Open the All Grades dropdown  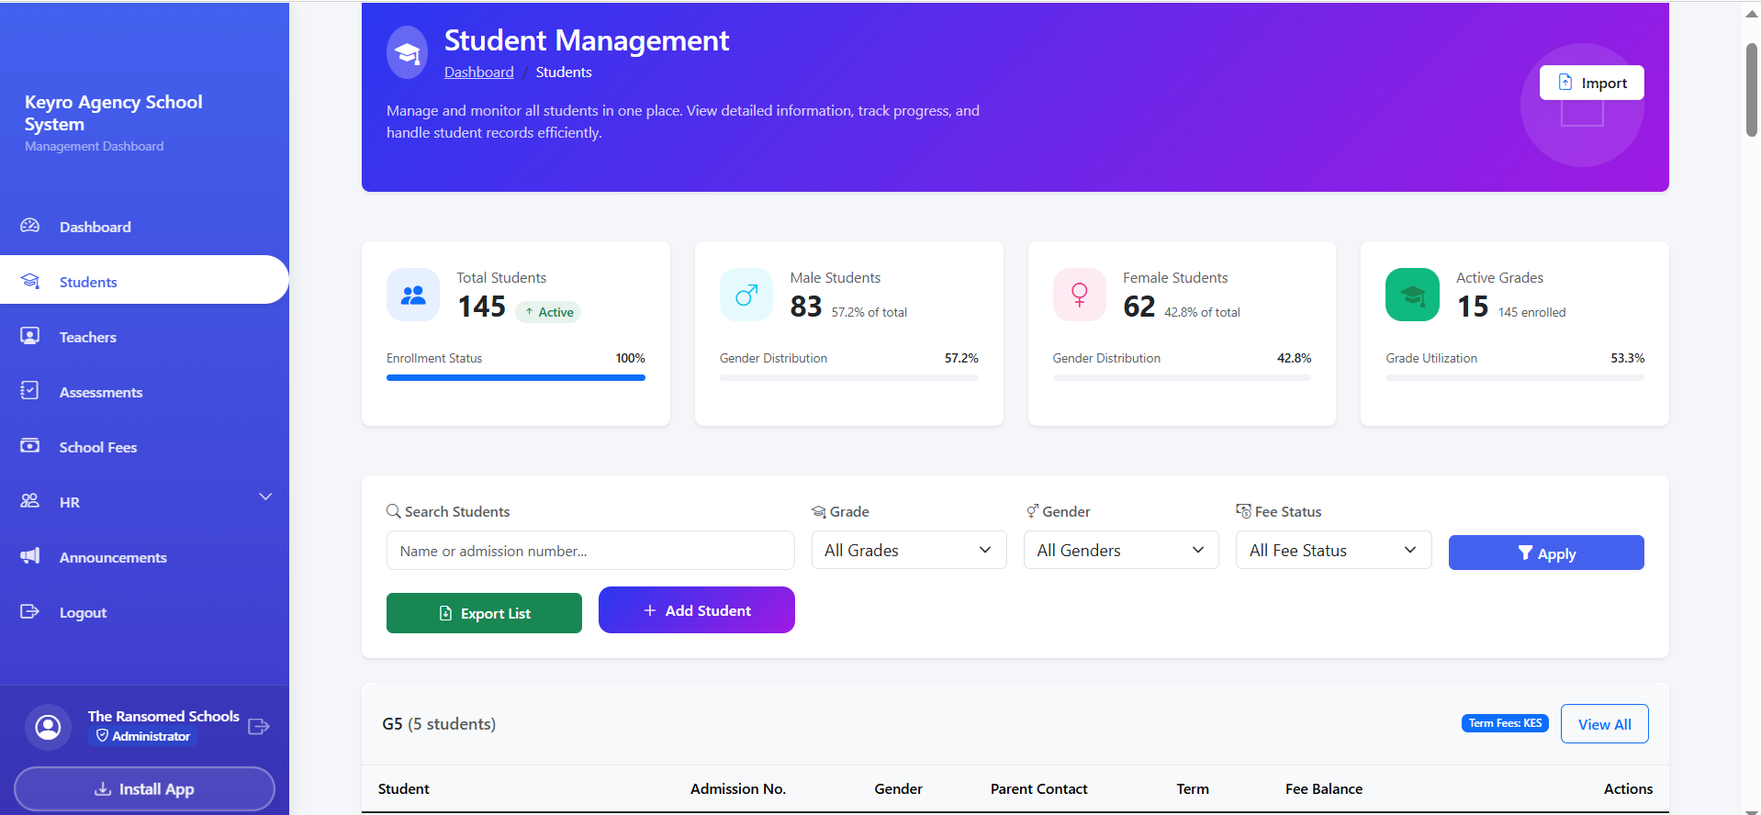click(908, 550)
